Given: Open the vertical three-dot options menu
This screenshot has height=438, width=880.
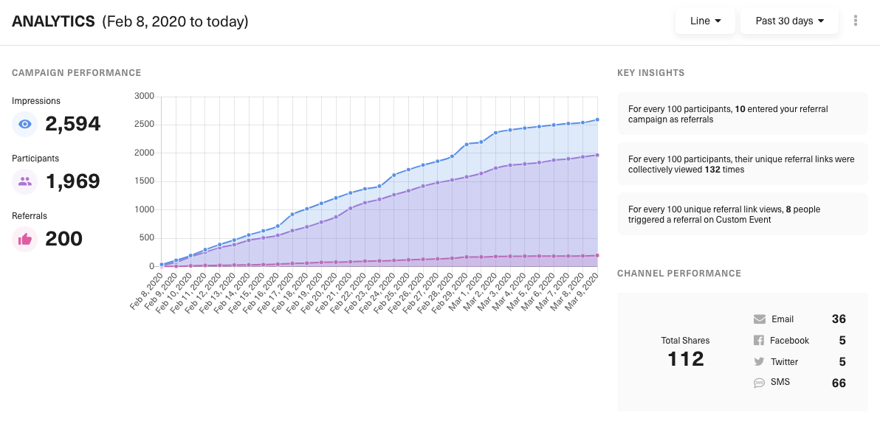Looking at the screenshot, I should 856,21.
